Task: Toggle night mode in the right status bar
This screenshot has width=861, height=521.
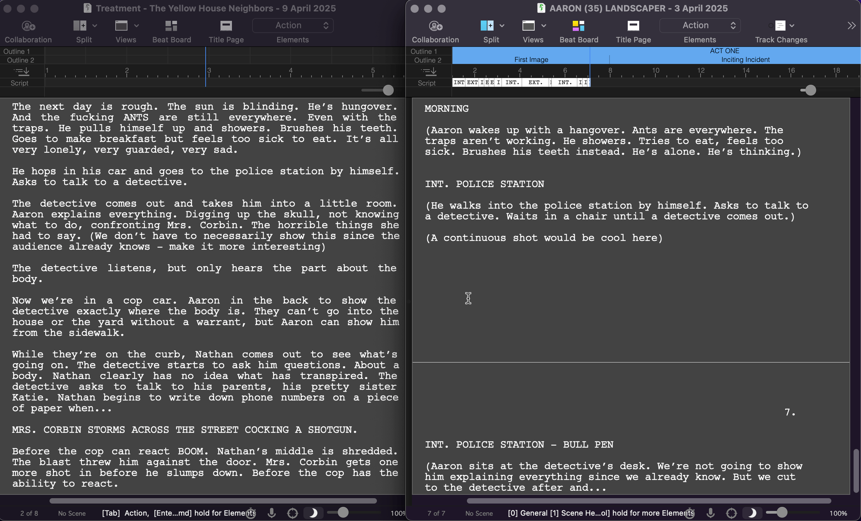Action: coord(751,513)
